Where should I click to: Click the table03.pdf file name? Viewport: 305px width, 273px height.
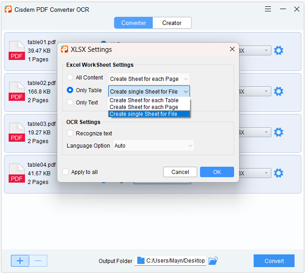42,124
